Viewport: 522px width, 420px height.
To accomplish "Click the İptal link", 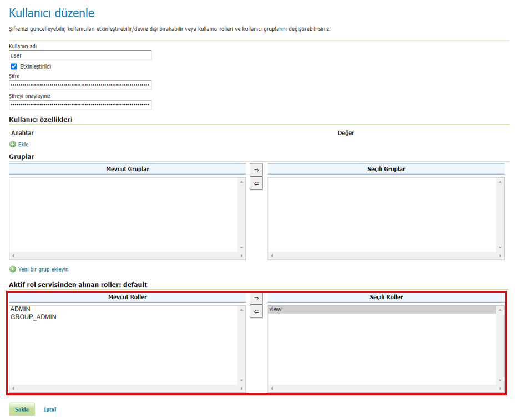I will point(50,409).
